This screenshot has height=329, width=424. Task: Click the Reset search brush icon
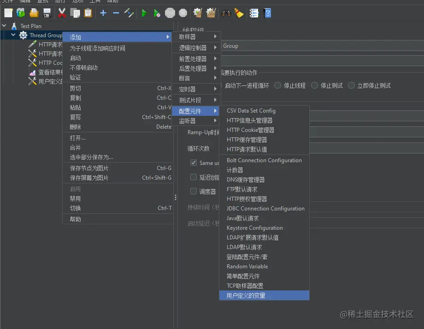(239, 13)
